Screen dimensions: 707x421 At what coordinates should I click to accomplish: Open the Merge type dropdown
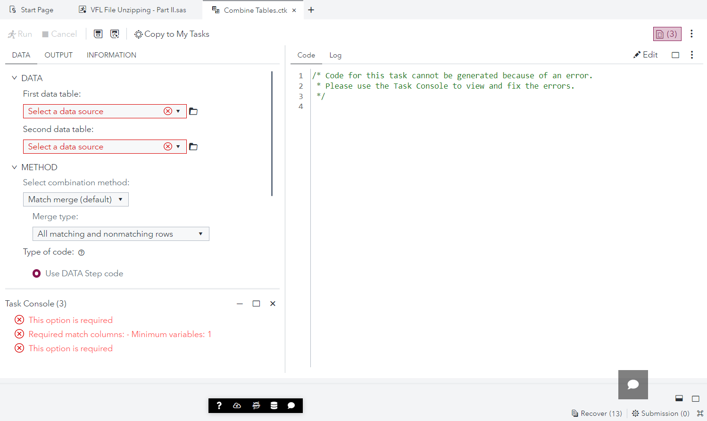pyautogui.click(x=121, y=233)
